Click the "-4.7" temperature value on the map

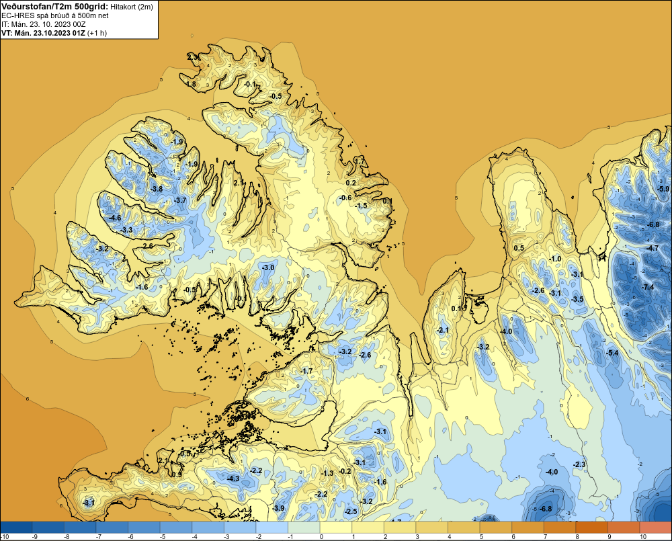(653, 248)
